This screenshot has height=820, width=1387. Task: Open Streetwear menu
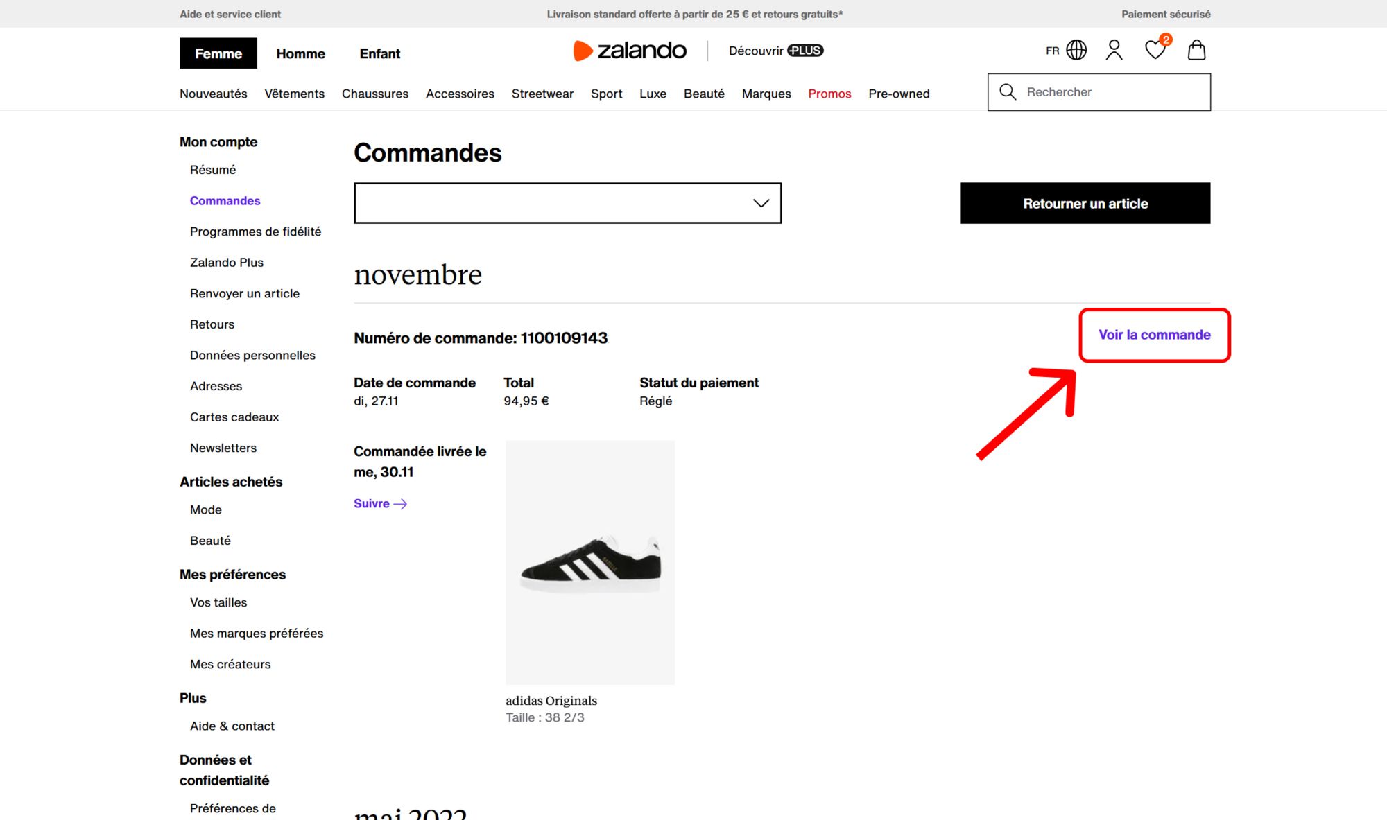(x=542, y=94)
